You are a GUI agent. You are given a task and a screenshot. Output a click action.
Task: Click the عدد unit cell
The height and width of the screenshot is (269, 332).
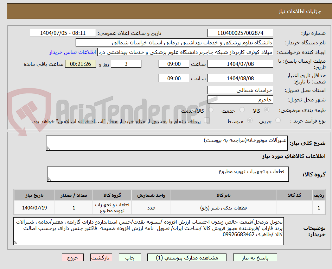click(151, 208)
